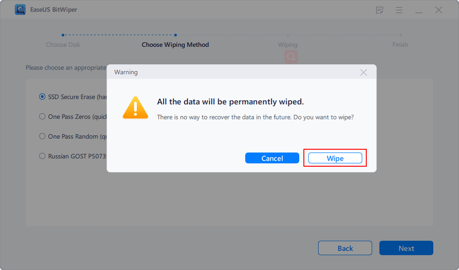The image size is (459, 270).
Task: Close the EaseUS BitWiper window
Action: (x=439, y=10)
